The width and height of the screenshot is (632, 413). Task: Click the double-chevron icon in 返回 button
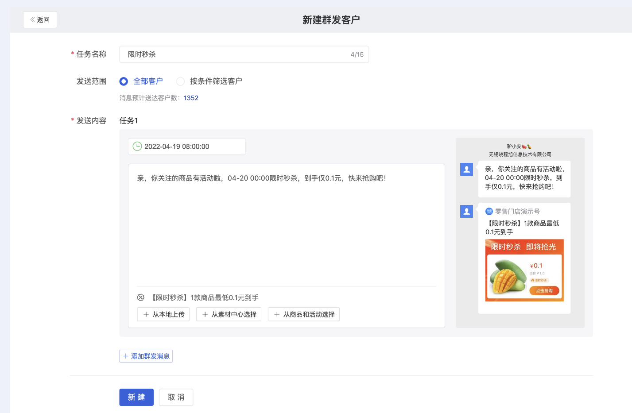32,19
